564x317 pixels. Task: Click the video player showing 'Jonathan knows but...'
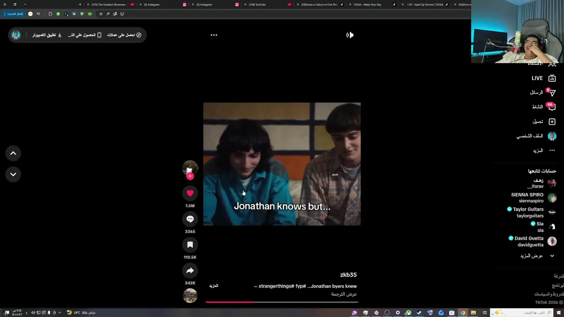click(282, 164)
